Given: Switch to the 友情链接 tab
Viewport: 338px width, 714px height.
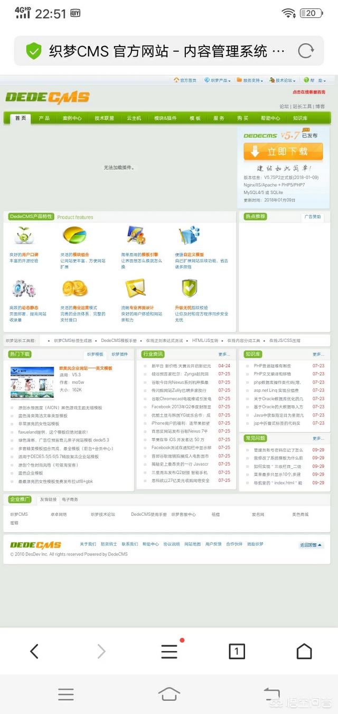Looking at the screenshot, I should [x=48, y=499].
